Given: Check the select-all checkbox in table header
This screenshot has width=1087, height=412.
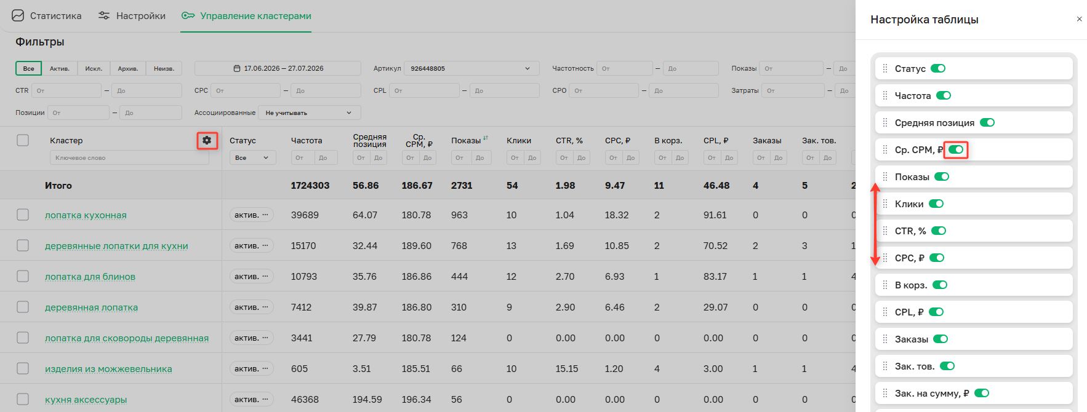Looking at the screenshot, I should tap(23, 140).
